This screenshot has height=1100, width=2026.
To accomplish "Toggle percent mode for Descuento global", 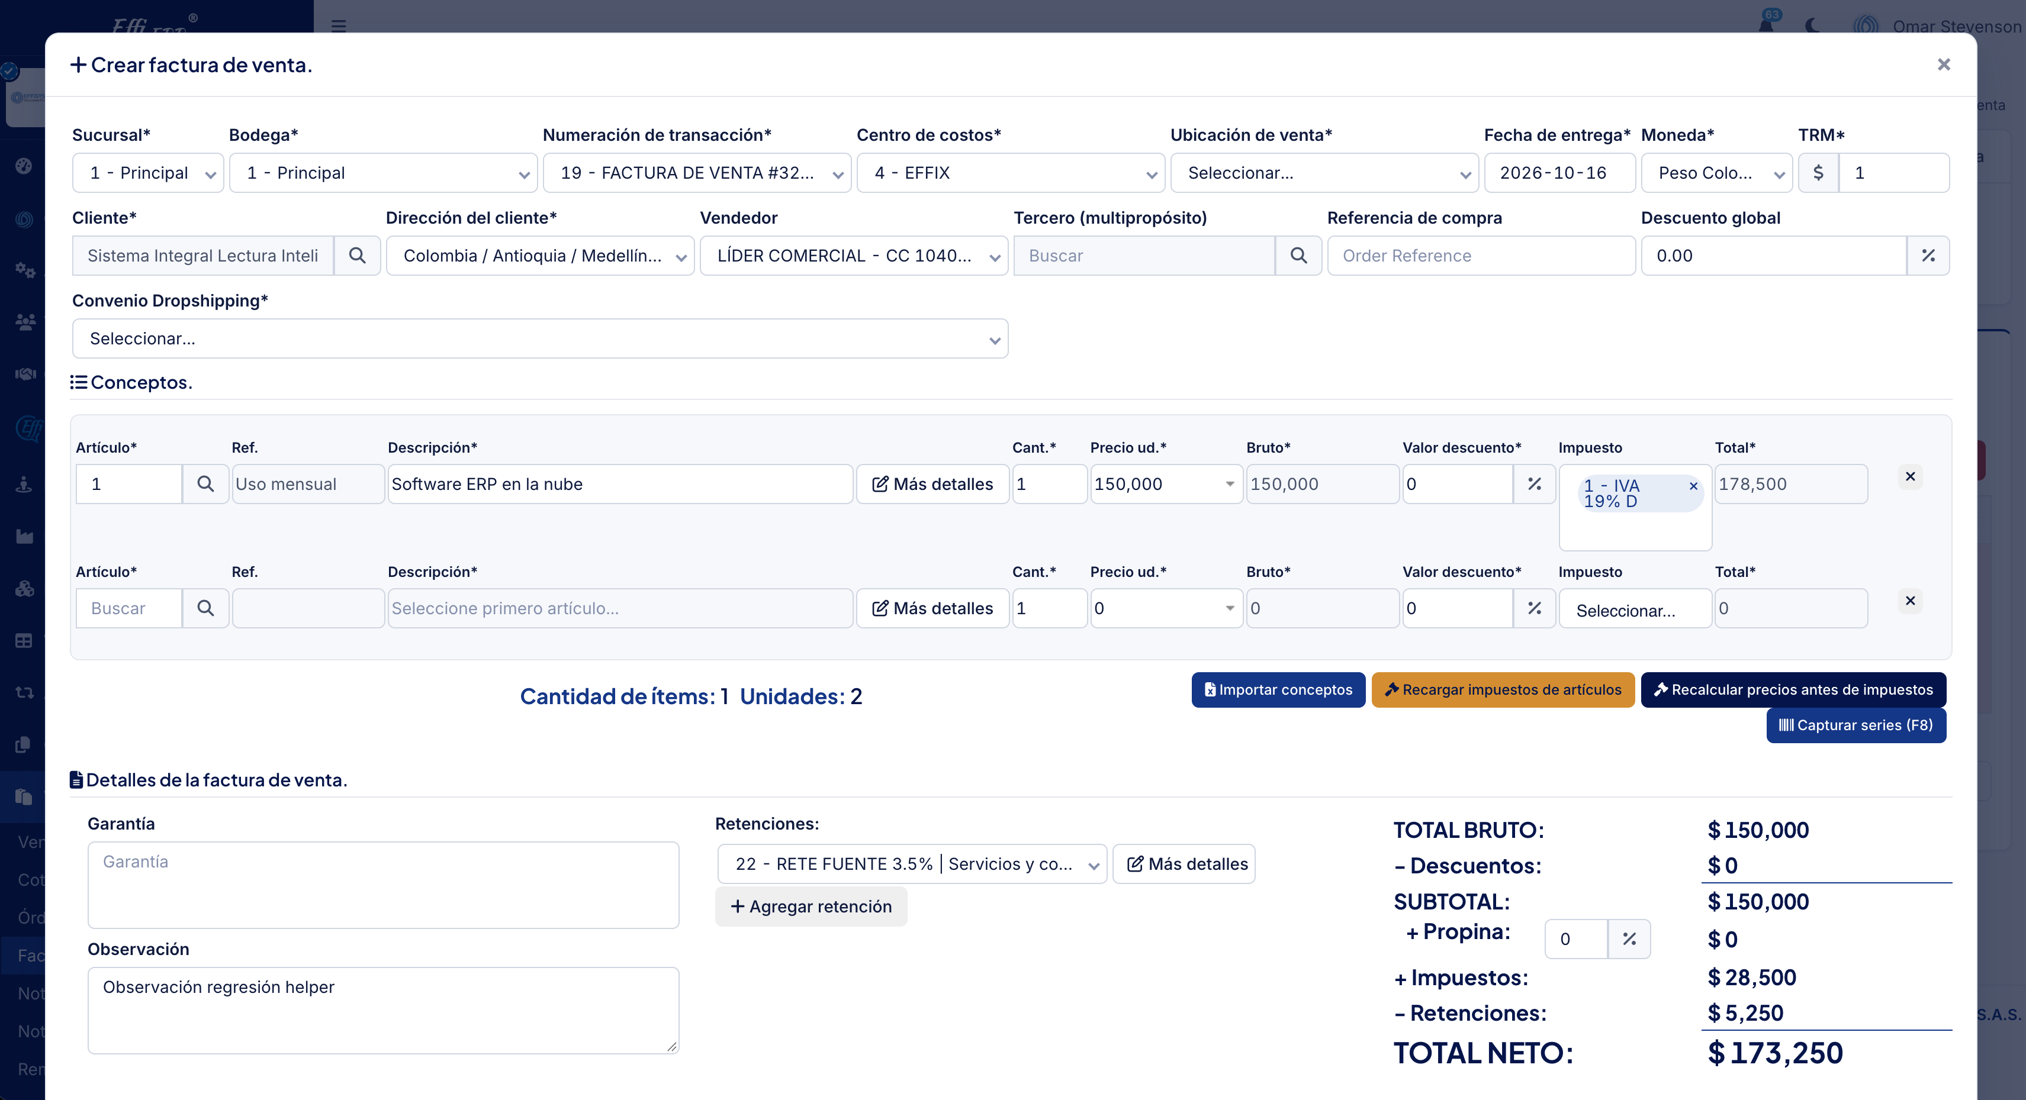I will 1928,256.
